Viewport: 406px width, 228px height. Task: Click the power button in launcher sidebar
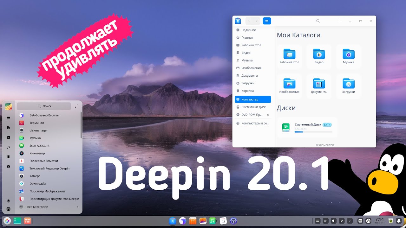pyautogui.click(x=9, y=209)
